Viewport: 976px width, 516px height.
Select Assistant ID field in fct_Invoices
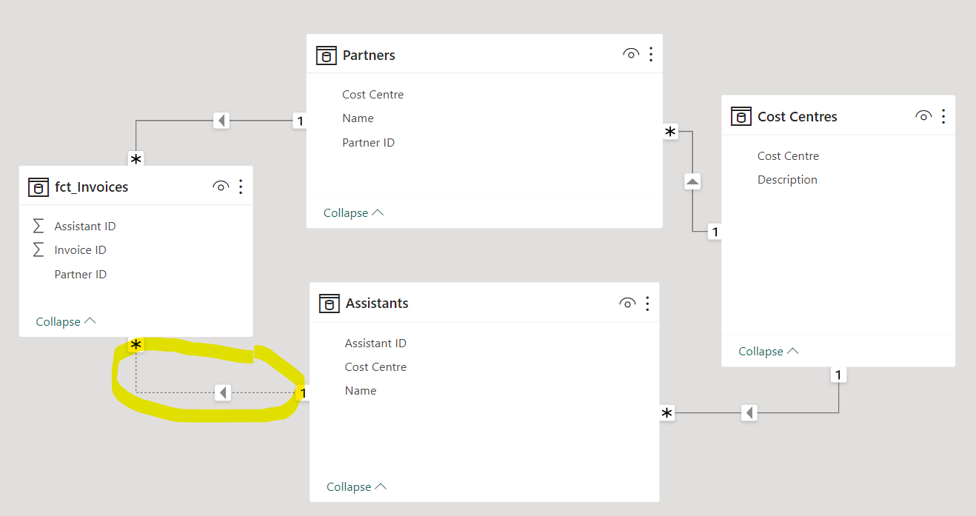tap(85, 227)
